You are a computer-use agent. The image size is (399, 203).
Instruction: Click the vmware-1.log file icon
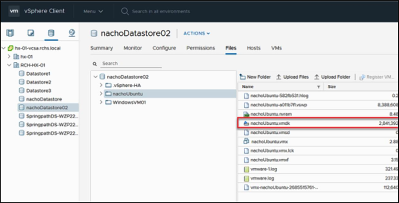246,169
